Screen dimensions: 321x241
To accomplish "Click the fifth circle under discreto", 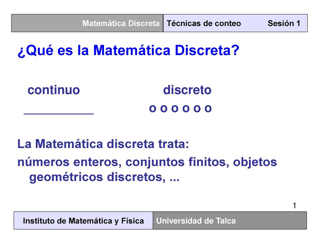I will pyautogui.click(x=197, y=109).
